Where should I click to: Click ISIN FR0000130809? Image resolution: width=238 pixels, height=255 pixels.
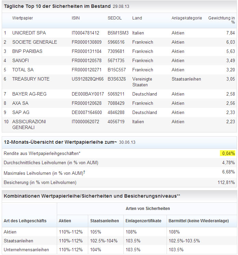pyautogui.click(x=87, y=42)
